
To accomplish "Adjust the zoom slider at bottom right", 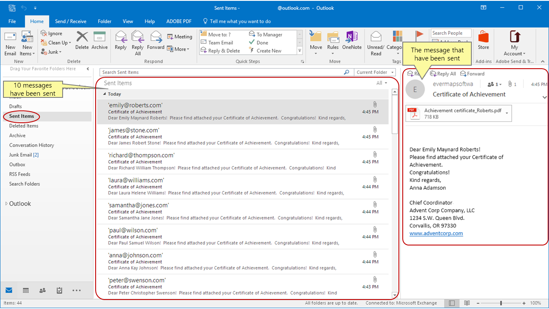I will tap(502, 303).
